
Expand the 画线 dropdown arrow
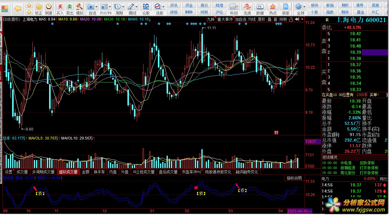[137, 7]
